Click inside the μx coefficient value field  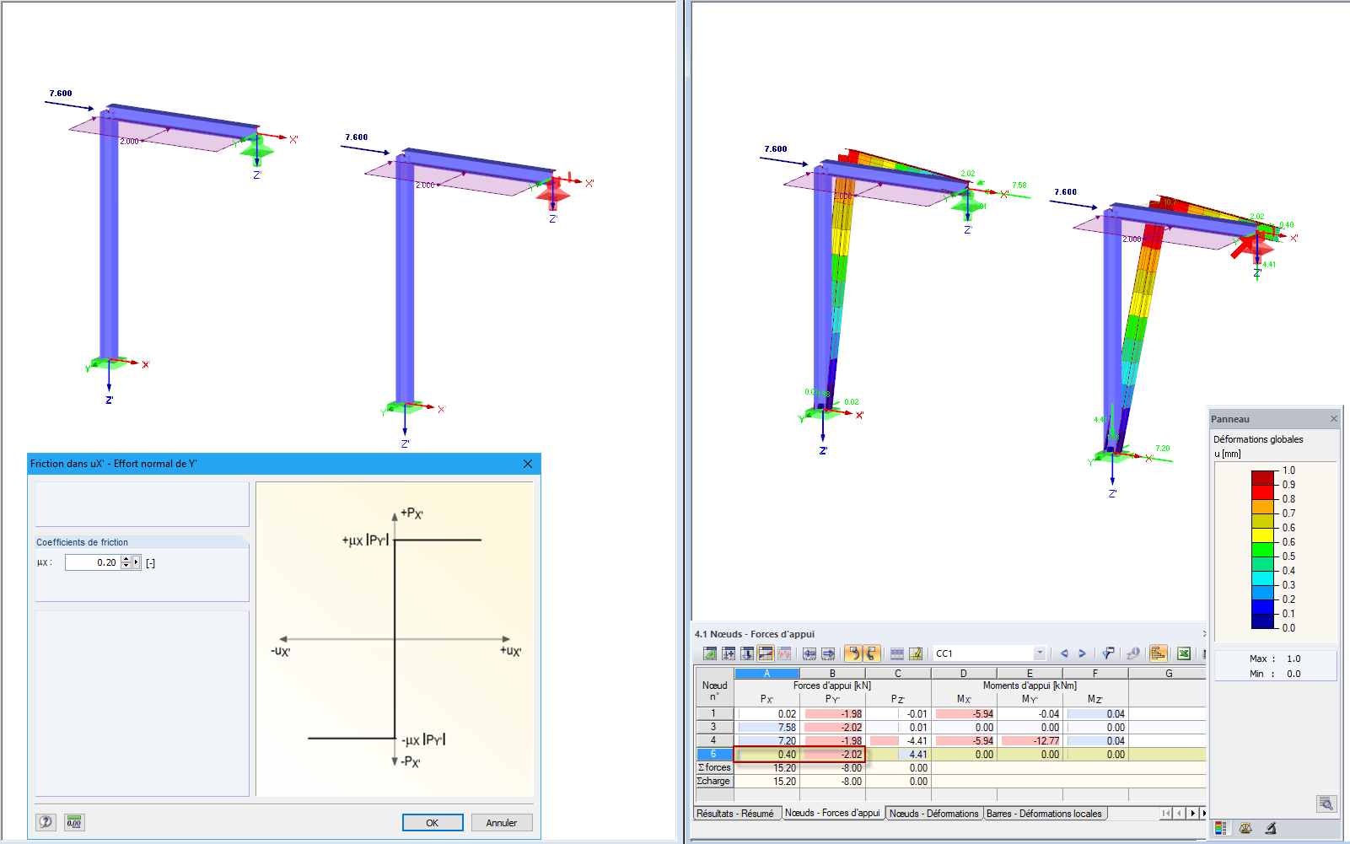tap(94, 562)
